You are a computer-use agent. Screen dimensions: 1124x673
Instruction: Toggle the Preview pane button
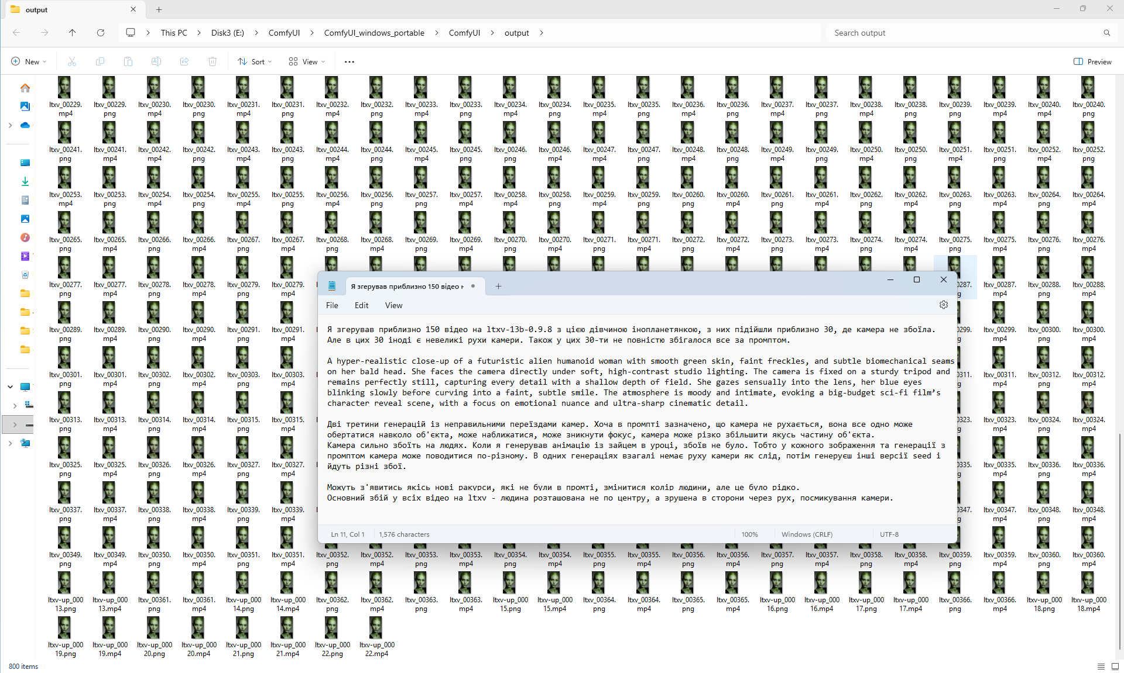tap(1092, 61)
